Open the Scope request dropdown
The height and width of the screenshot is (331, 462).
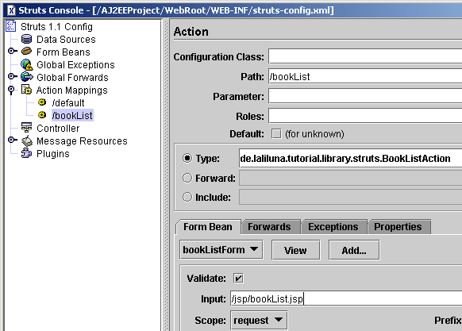pos(259,320)
